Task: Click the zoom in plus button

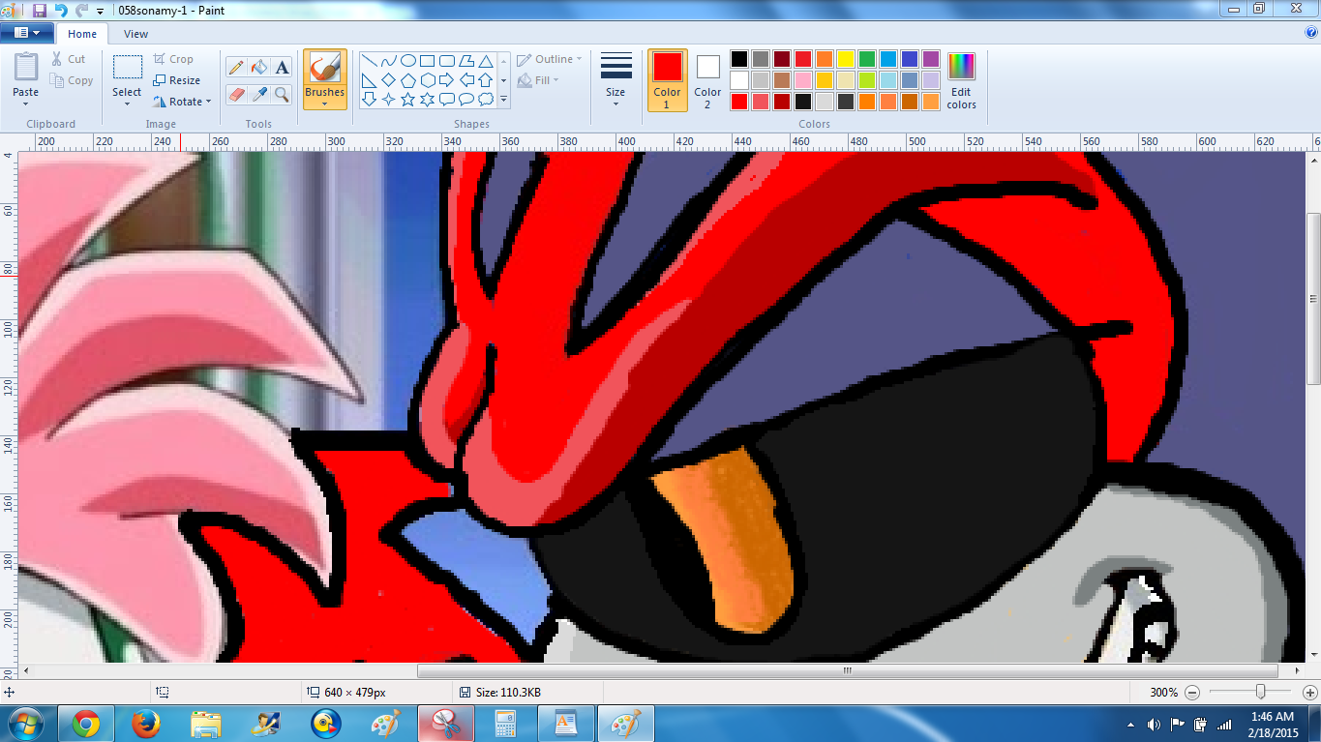Action: (x=1309, y=693)
